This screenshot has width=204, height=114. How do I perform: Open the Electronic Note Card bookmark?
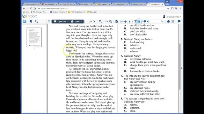[x=58, y=12]
